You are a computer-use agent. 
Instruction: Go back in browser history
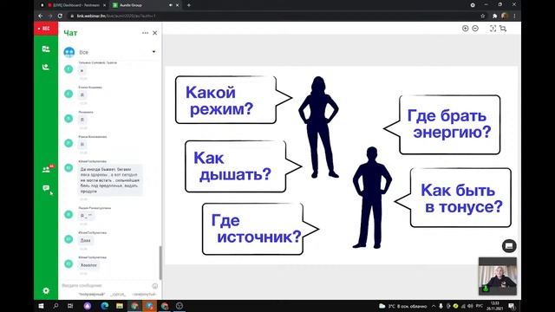click(x=41, y=16)
